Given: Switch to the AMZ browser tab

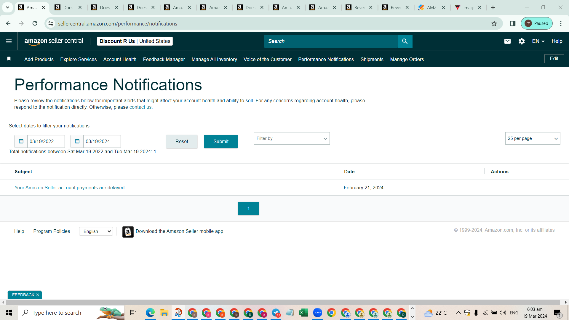Looking at the screenshot, I should pyautogui.click(x=431, y=7).
